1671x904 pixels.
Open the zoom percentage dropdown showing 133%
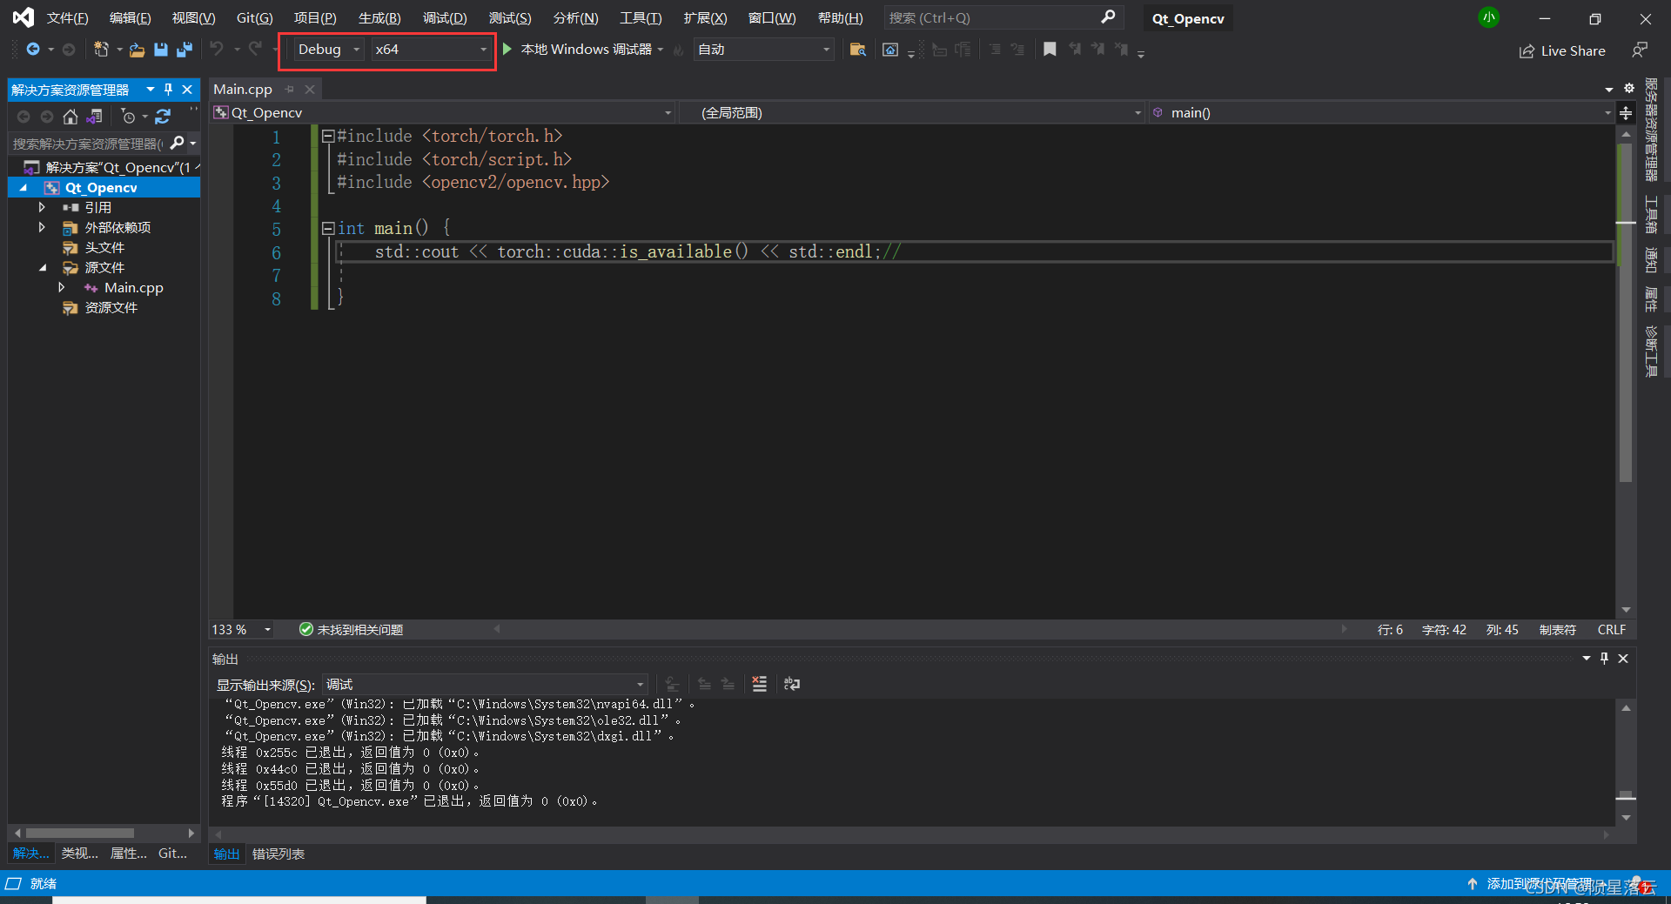click(267, 629)
